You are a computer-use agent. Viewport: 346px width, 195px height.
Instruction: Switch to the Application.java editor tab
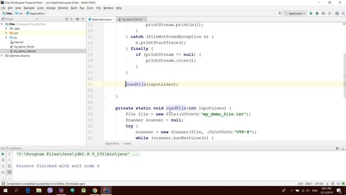point(101,19)
